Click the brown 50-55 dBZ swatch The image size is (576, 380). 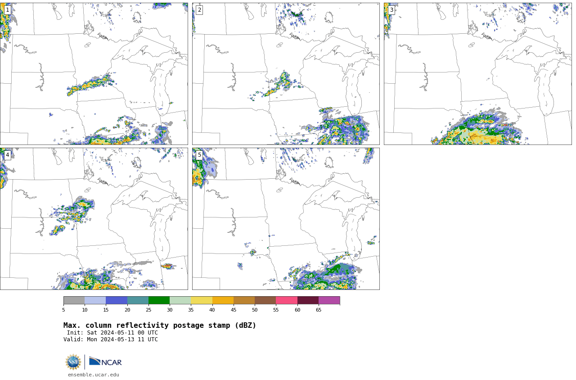pyautogui.click(x=265, y=300)
